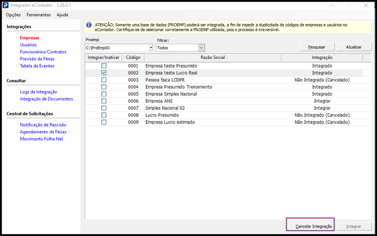Click the Integrador eContador app logo icon
377x236 pixels.
pyautogui.click(x=6, y=5)
